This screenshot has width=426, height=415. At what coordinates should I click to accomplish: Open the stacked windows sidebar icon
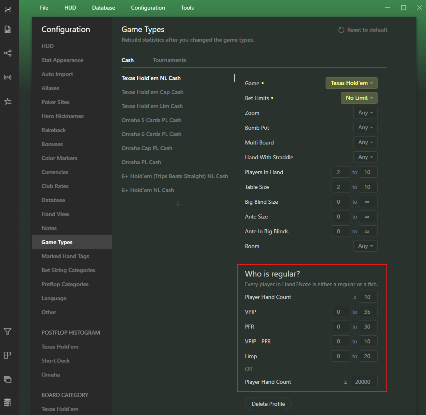point(8,379)
